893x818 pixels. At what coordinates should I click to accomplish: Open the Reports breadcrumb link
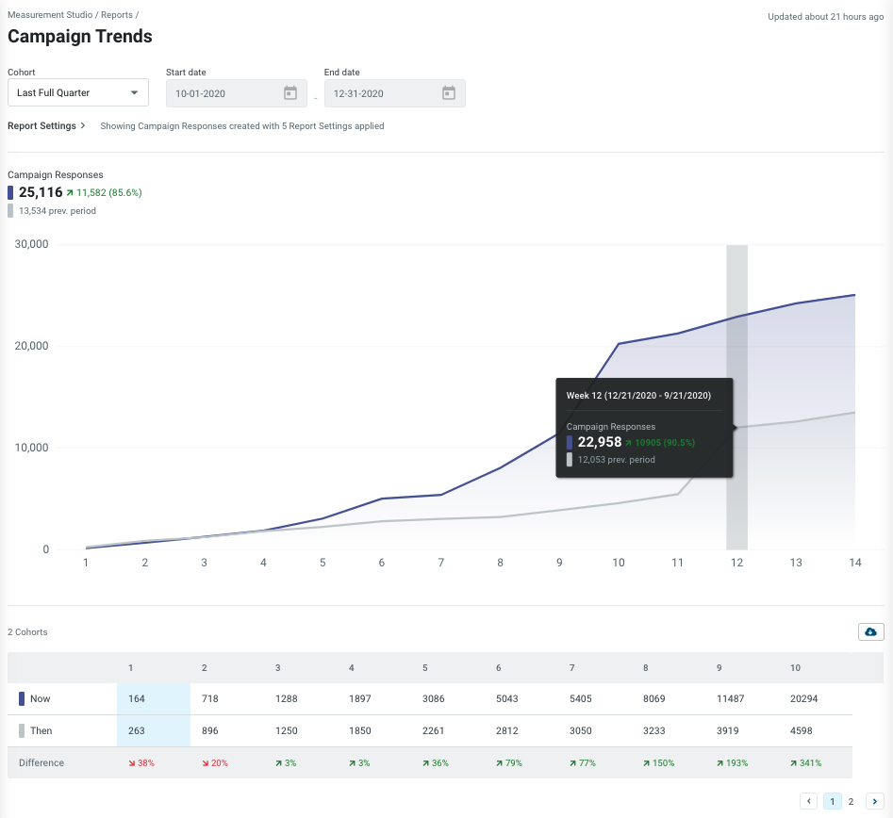(x=117, y=15)
